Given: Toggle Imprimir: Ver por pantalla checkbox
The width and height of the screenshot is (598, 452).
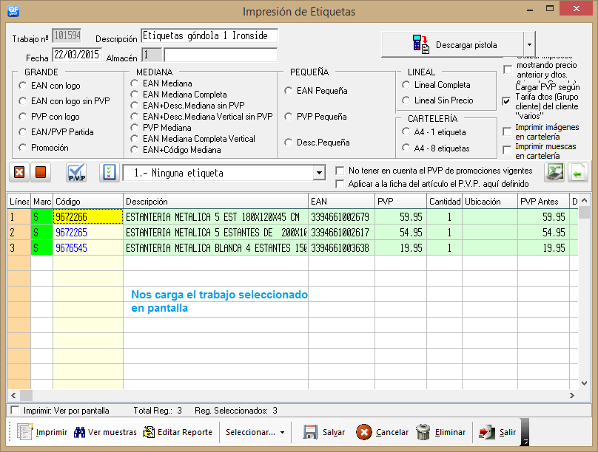Looking at the screenshot, I should (x=15, y=410).
